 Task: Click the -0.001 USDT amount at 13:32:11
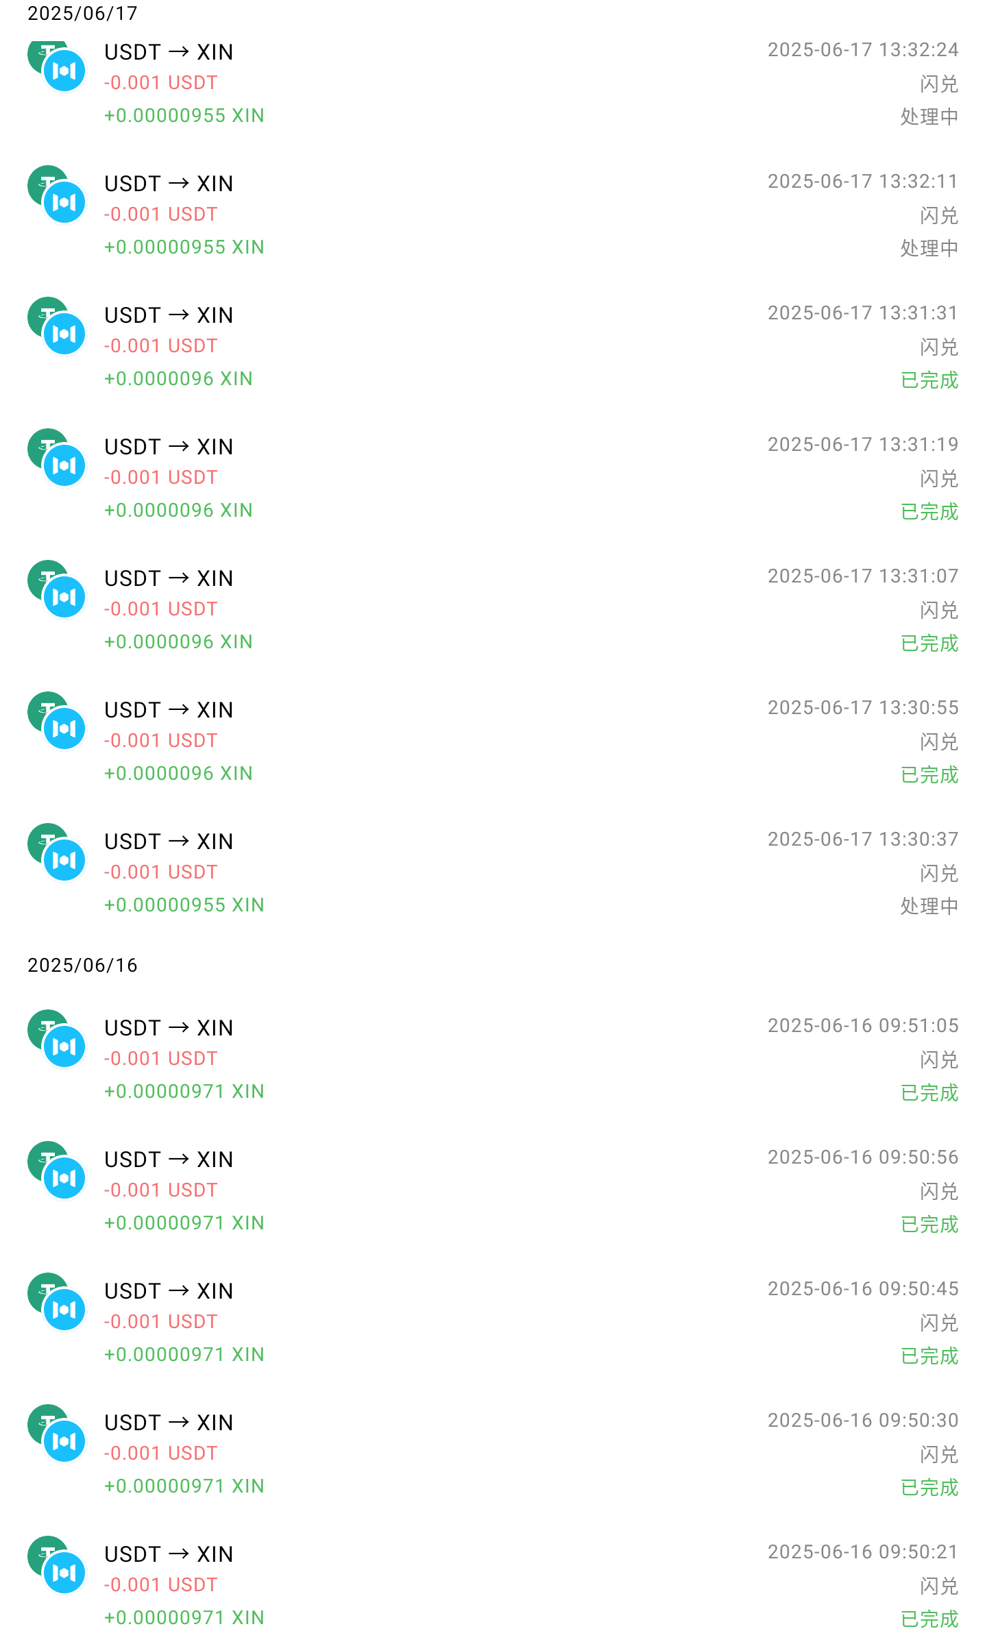(x=160, y=214)
